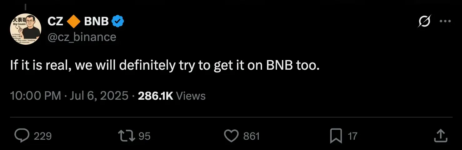Click the Grok slashed-circle icon
The image size is (462, 150).
425,21
